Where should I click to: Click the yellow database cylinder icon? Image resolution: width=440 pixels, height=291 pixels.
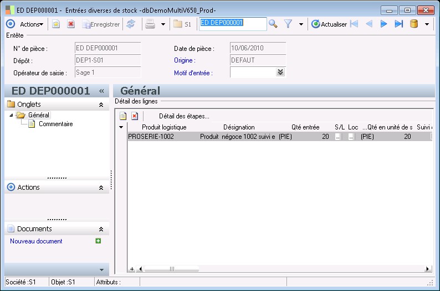[x=414, y=24]
